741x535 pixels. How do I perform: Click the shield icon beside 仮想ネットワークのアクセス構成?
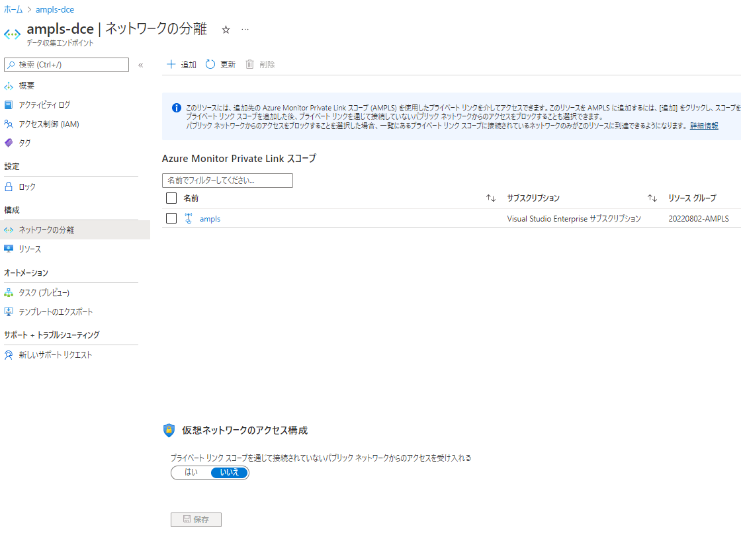click(169, 430)
